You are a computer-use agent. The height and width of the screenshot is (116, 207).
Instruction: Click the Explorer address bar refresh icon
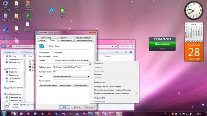(x=116, y=46)
